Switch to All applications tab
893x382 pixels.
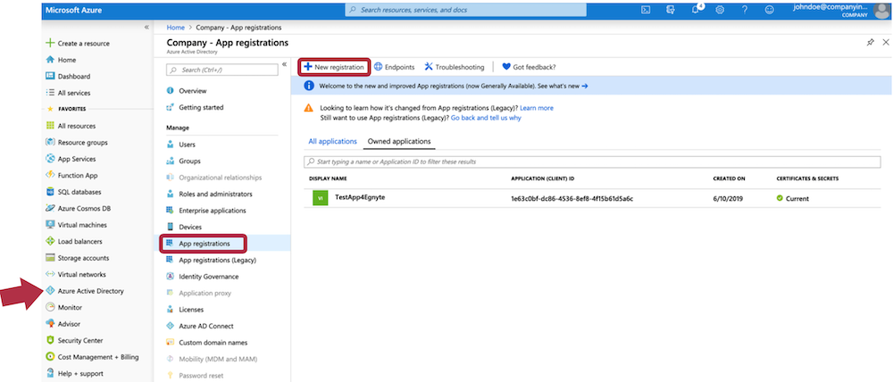[x=332, y=141]
